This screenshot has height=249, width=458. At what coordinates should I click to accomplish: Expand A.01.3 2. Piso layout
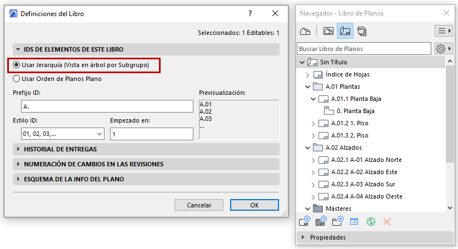tap(313, 136)
